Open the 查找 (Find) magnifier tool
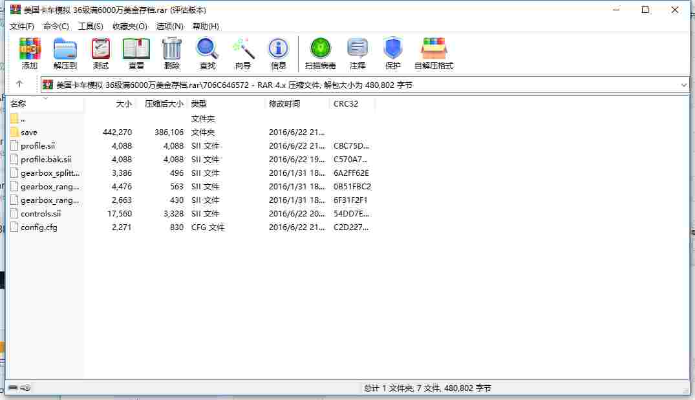Screen dimensions: 695x400 point(207,48)
